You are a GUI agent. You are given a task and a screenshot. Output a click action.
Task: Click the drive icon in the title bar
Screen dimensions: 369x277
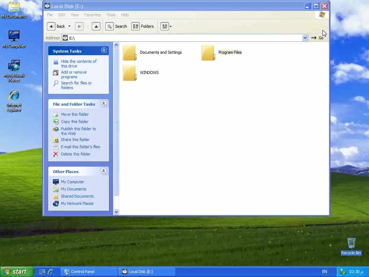point(47,6)
